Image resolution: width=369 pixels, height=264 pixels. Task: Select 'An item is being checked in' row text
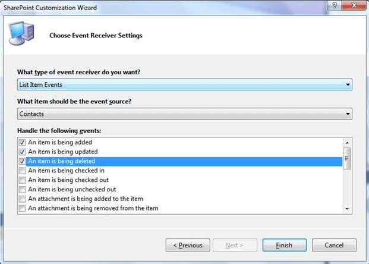(x=67, y=171)
